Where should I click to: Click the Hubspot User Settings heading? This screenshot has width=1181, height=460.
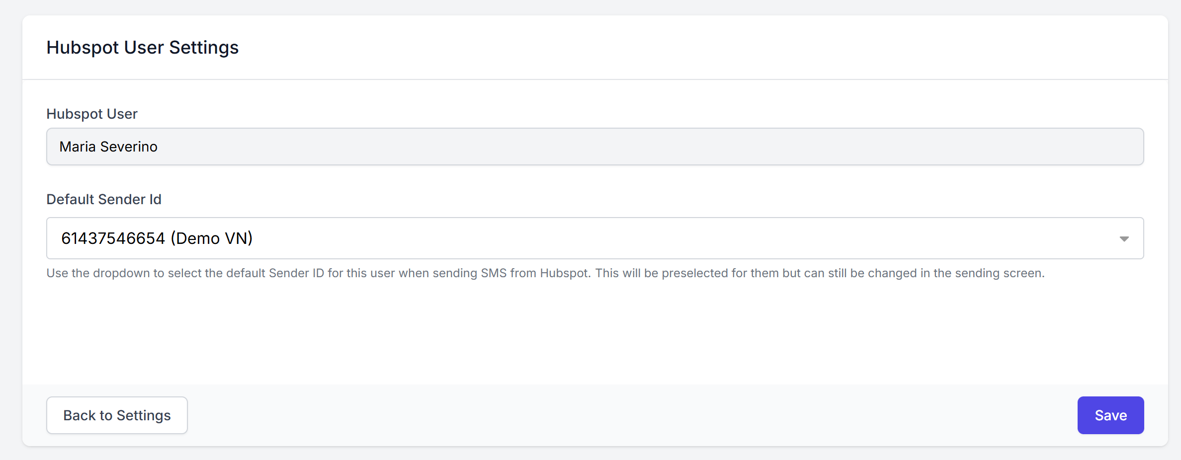(142, 48)
